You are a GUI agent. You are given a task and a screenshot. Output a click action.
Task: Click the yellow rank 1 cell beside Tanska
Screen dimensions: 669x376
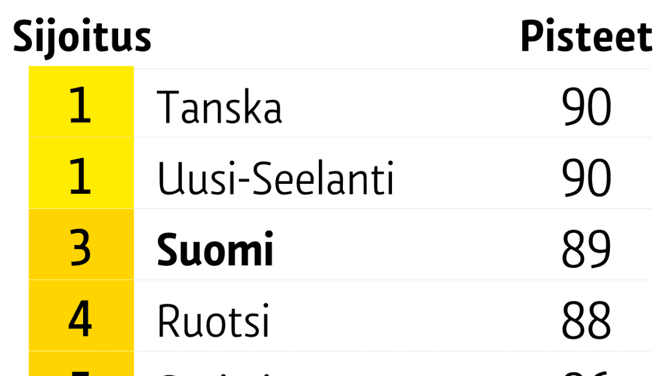coord(81,102)
